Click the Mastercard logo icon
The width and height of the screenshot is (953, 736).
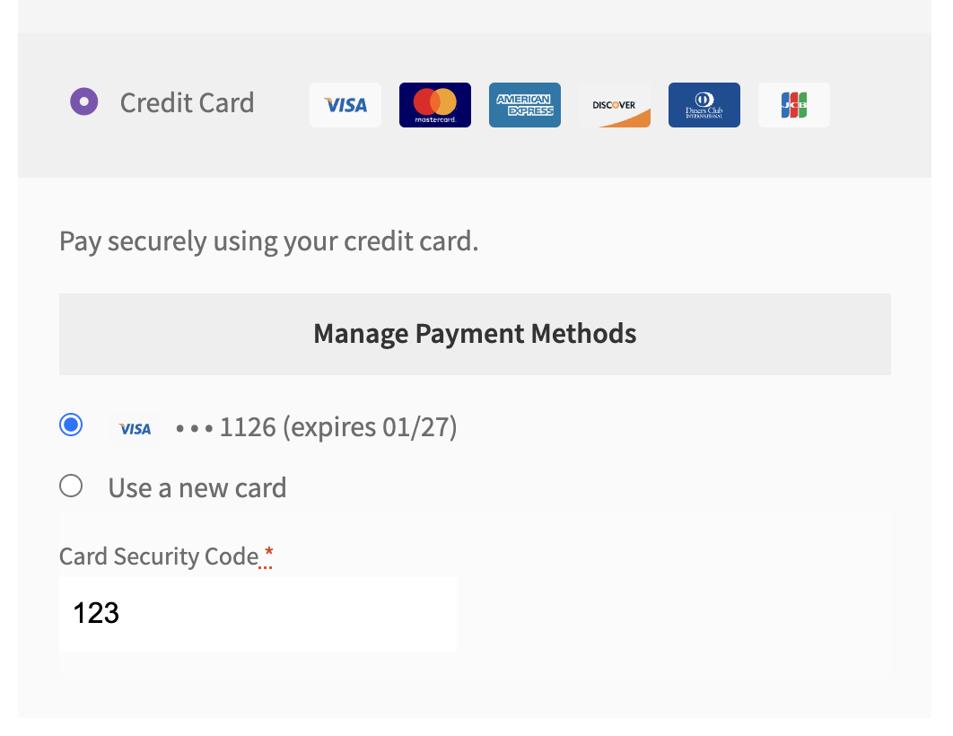[434, 105]
